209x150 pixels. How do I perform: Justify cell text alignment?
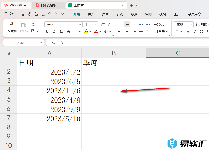pos(141,31)
